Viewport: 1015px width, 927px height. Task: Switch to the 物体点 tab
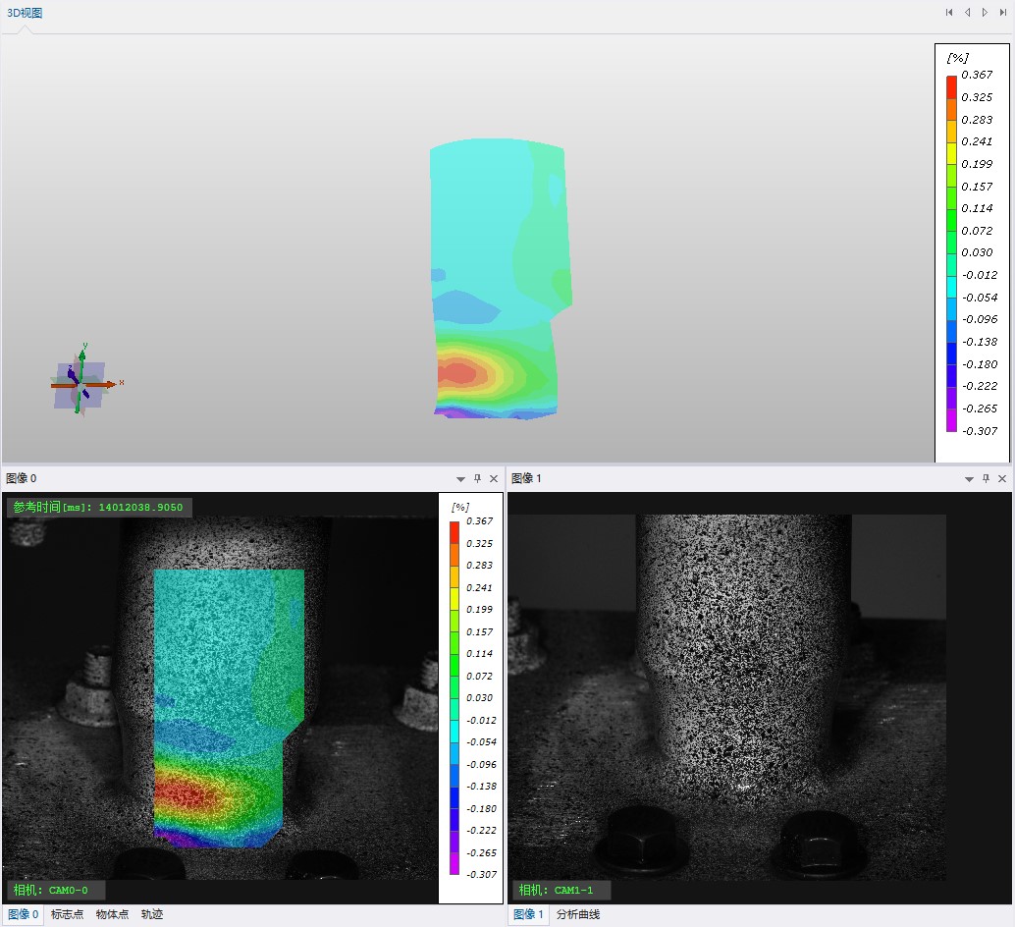point(112,914)
